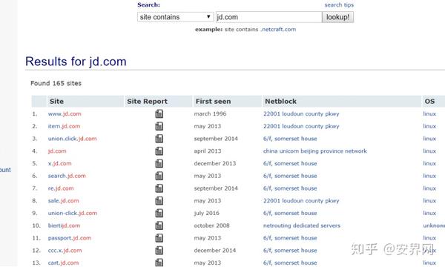Open site report icon for item.jd.com
Screen dimensions: 445x267
[x=159, y=126]
